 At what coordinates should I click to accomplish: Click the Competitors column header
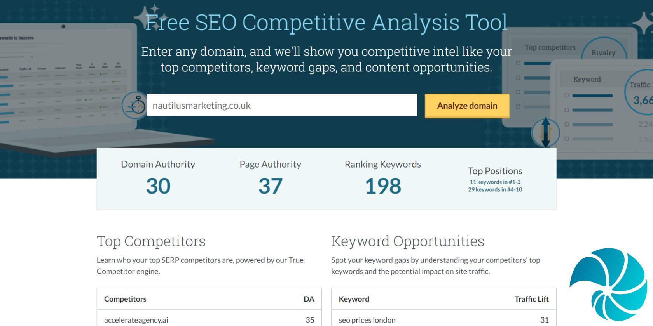coord(125,299)
